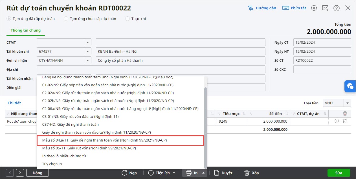This screenshot has height=179, width=356.
Task: Choose C2-02b/NS Giấy rút dự toán template
Action: [108, 101]
